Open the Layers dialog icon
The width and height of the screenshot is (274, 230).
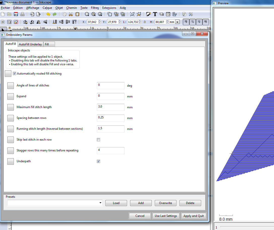(162, 14)
